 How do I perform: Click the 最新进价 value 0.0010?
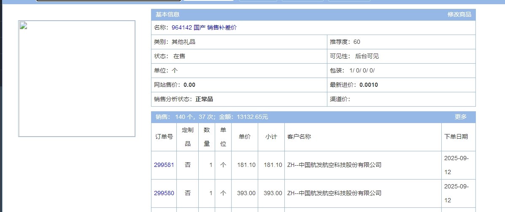tap(368, 85)
